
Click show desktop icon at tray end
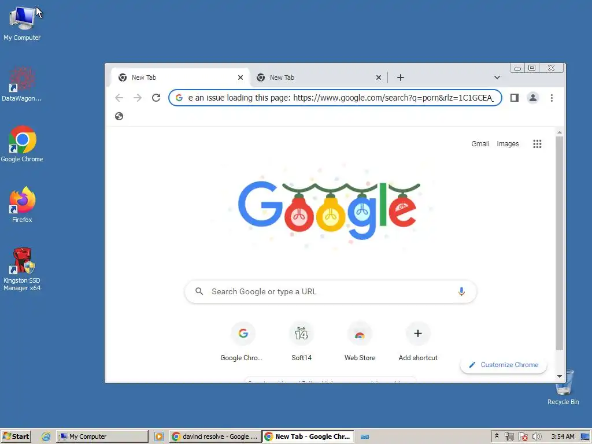point(585,436)
